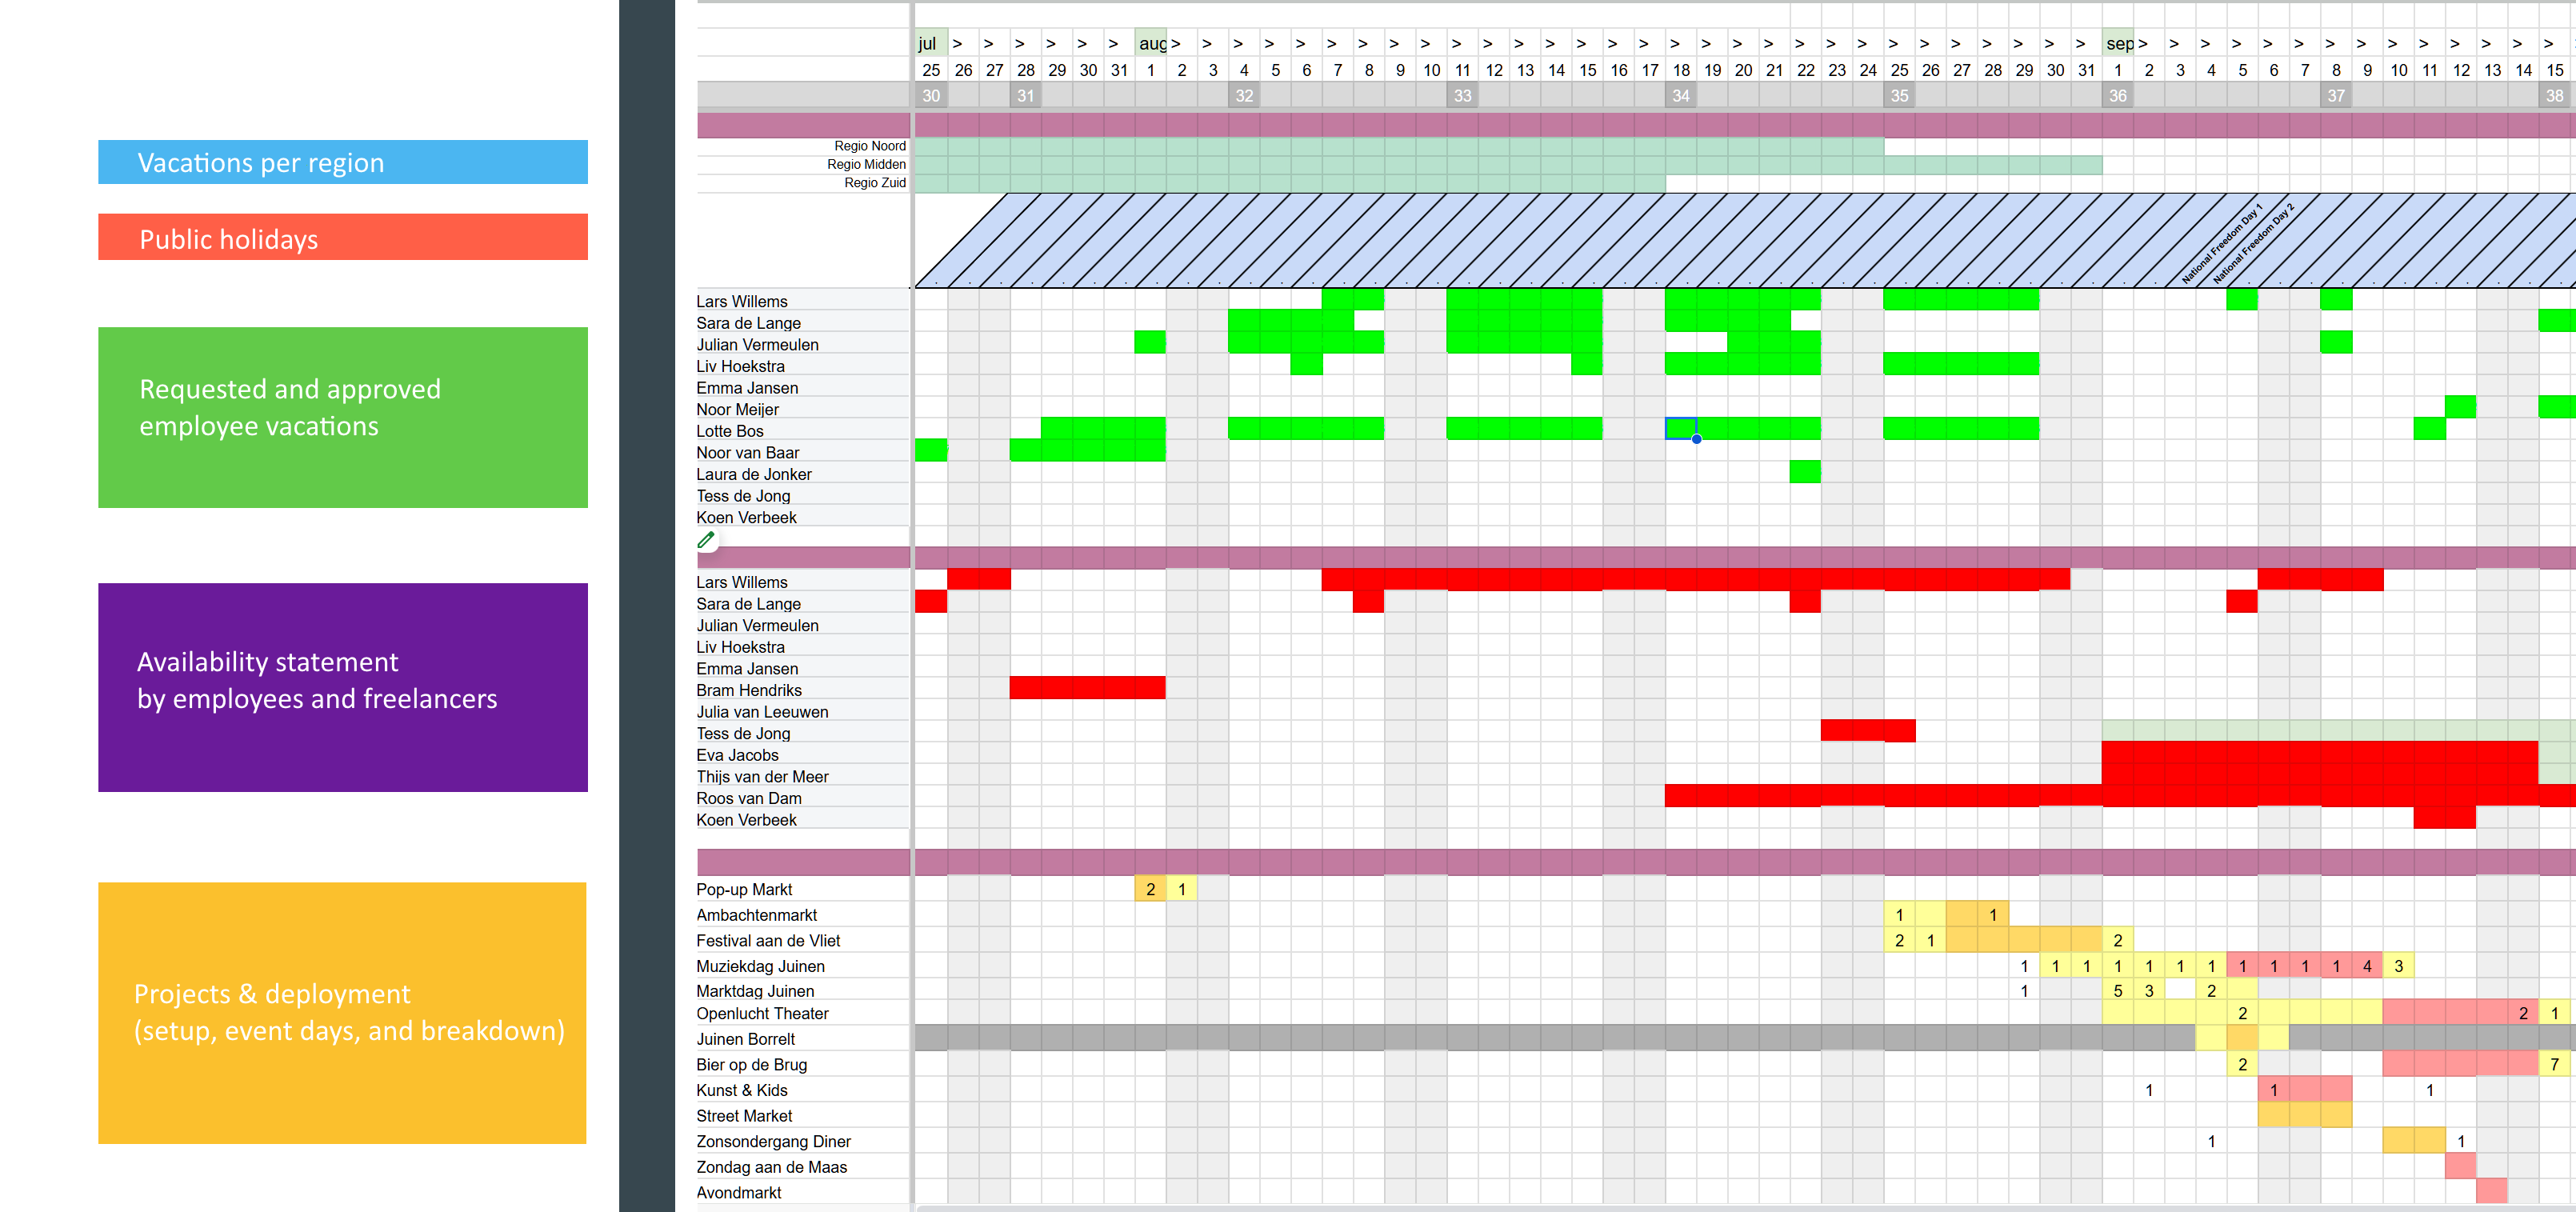Click the 'Pop-up Markt' cell showing 2
The image size is (2576, 1212).
click(1150, 889)
